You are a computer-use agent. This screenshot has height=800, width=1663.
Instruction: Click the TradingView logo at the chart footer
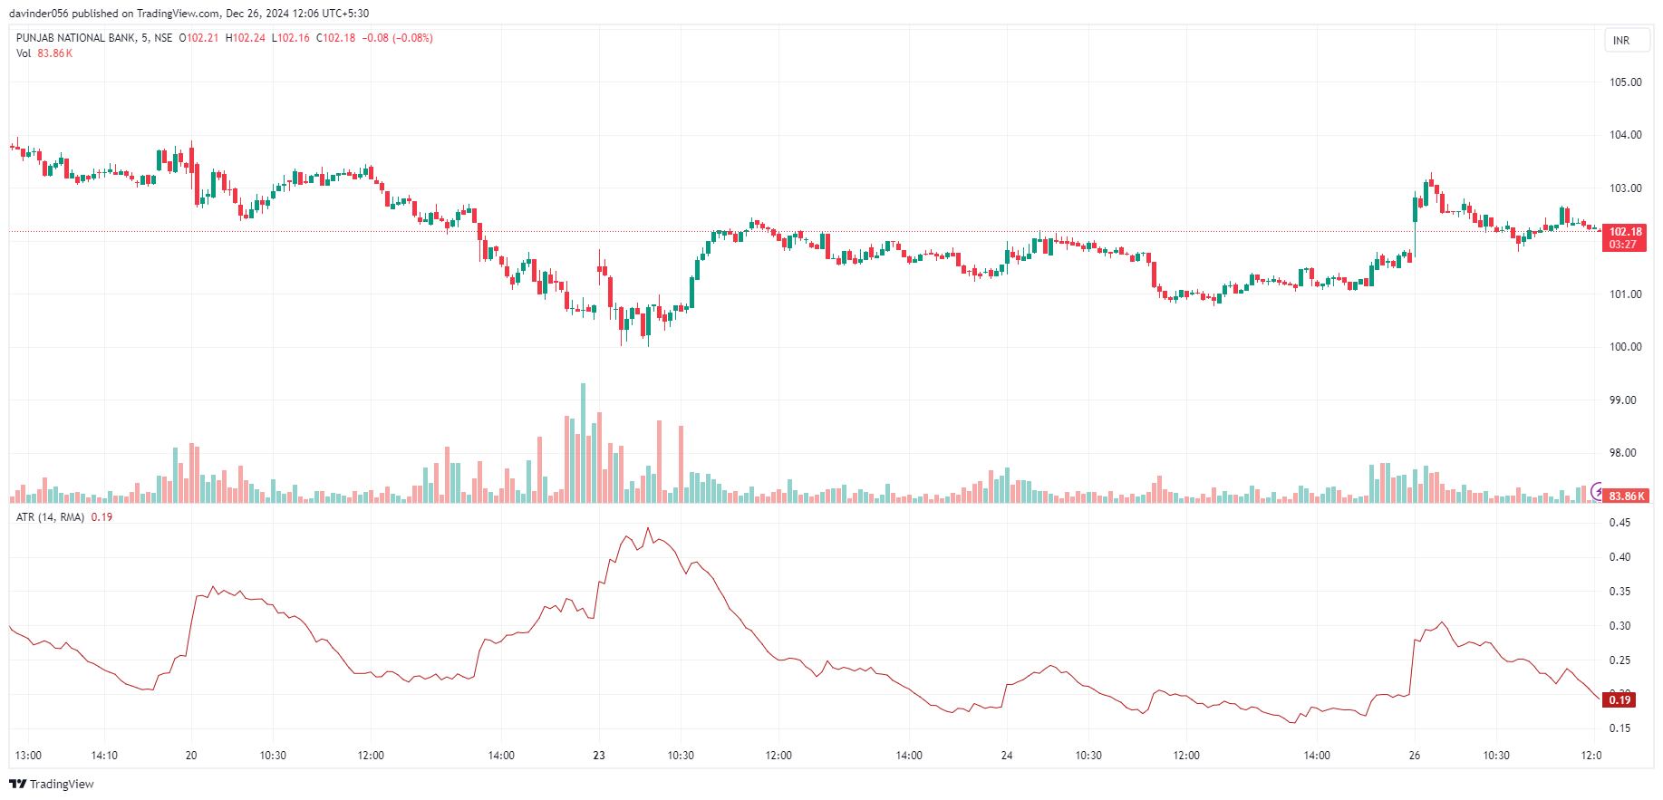point(52,784)
